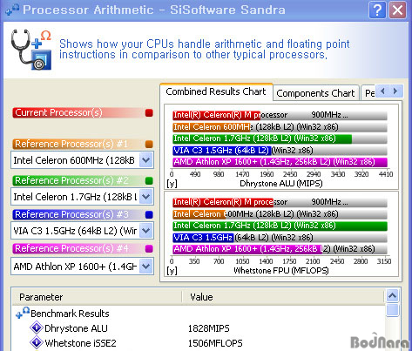Click the results list scroll-up arrow

click(x=392, y=295)
